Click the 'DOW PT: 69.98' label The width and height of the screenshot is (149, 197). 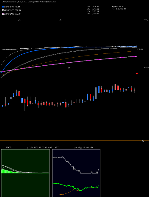coord(12,14)
